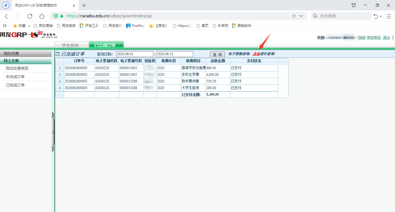395x212 pixels.
Task: Go to the browser home page icon
Action: pos(42,16)
